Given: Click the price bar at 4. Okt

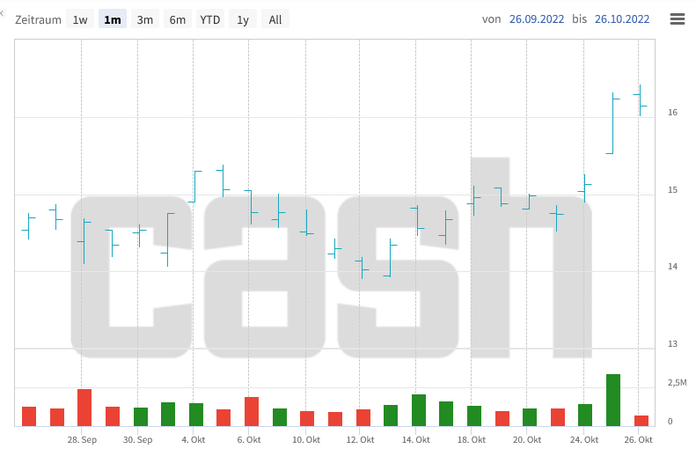Looking at the screenshot, I should click(194, 187).
